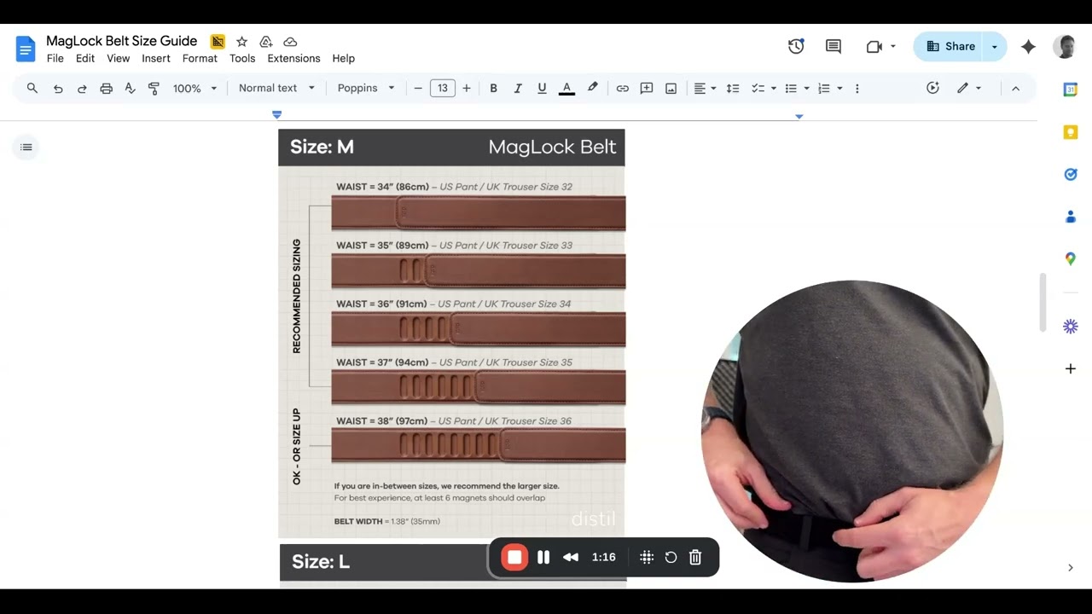This screenshot has height=614, width=1092.
Task: Open the File menu
Action: pos(55,59)
